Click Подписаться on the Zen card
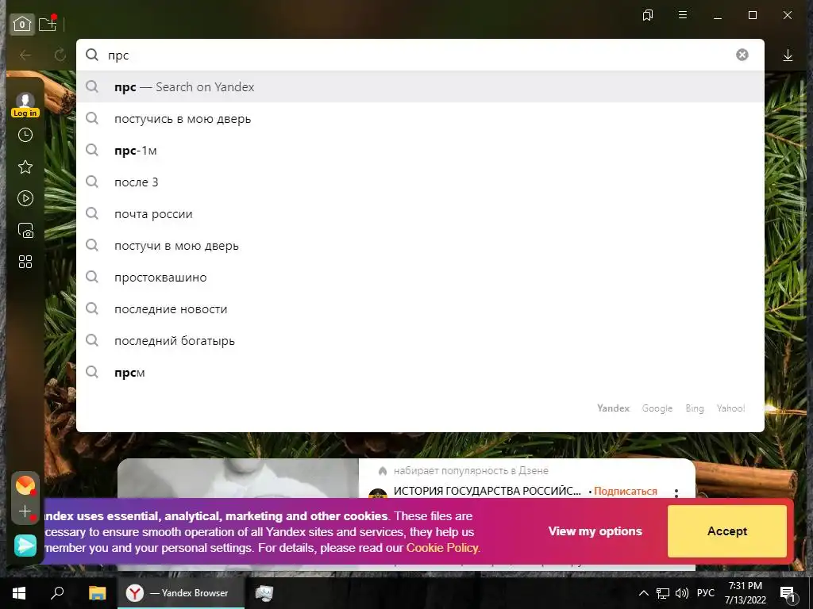The image size is (813, 609). (626, 491)
